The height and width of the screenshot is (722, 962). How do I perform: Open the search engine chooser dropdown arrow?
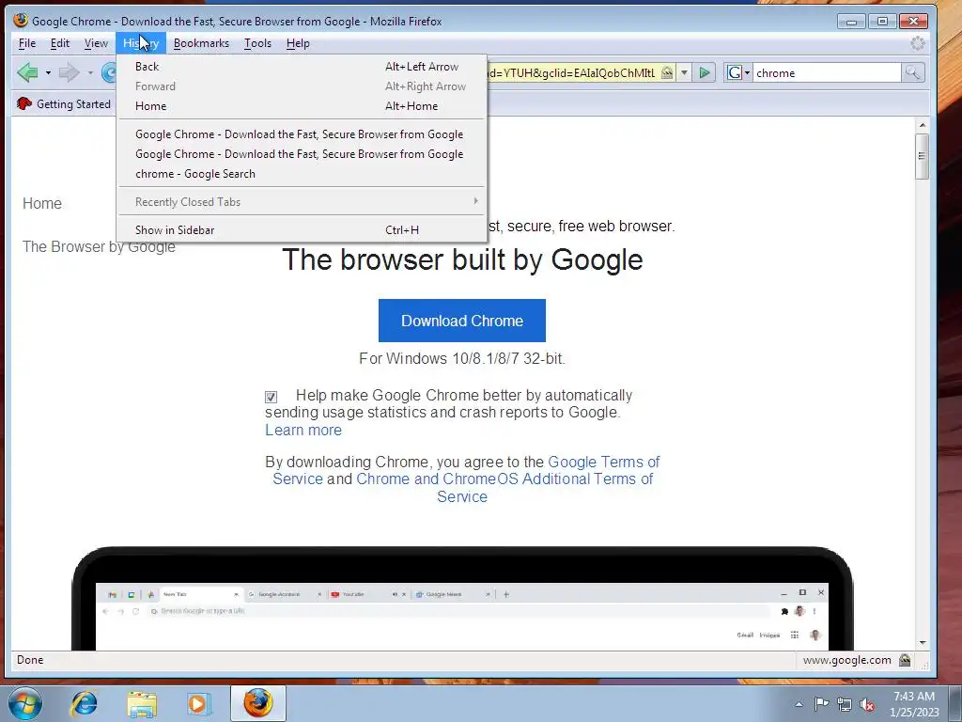point(747,73)
